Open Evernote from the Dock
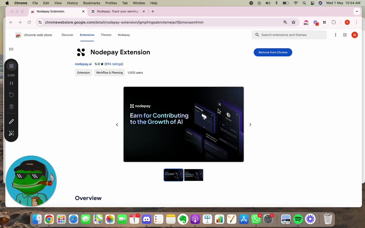365x228 pixels. click(183, 219)
